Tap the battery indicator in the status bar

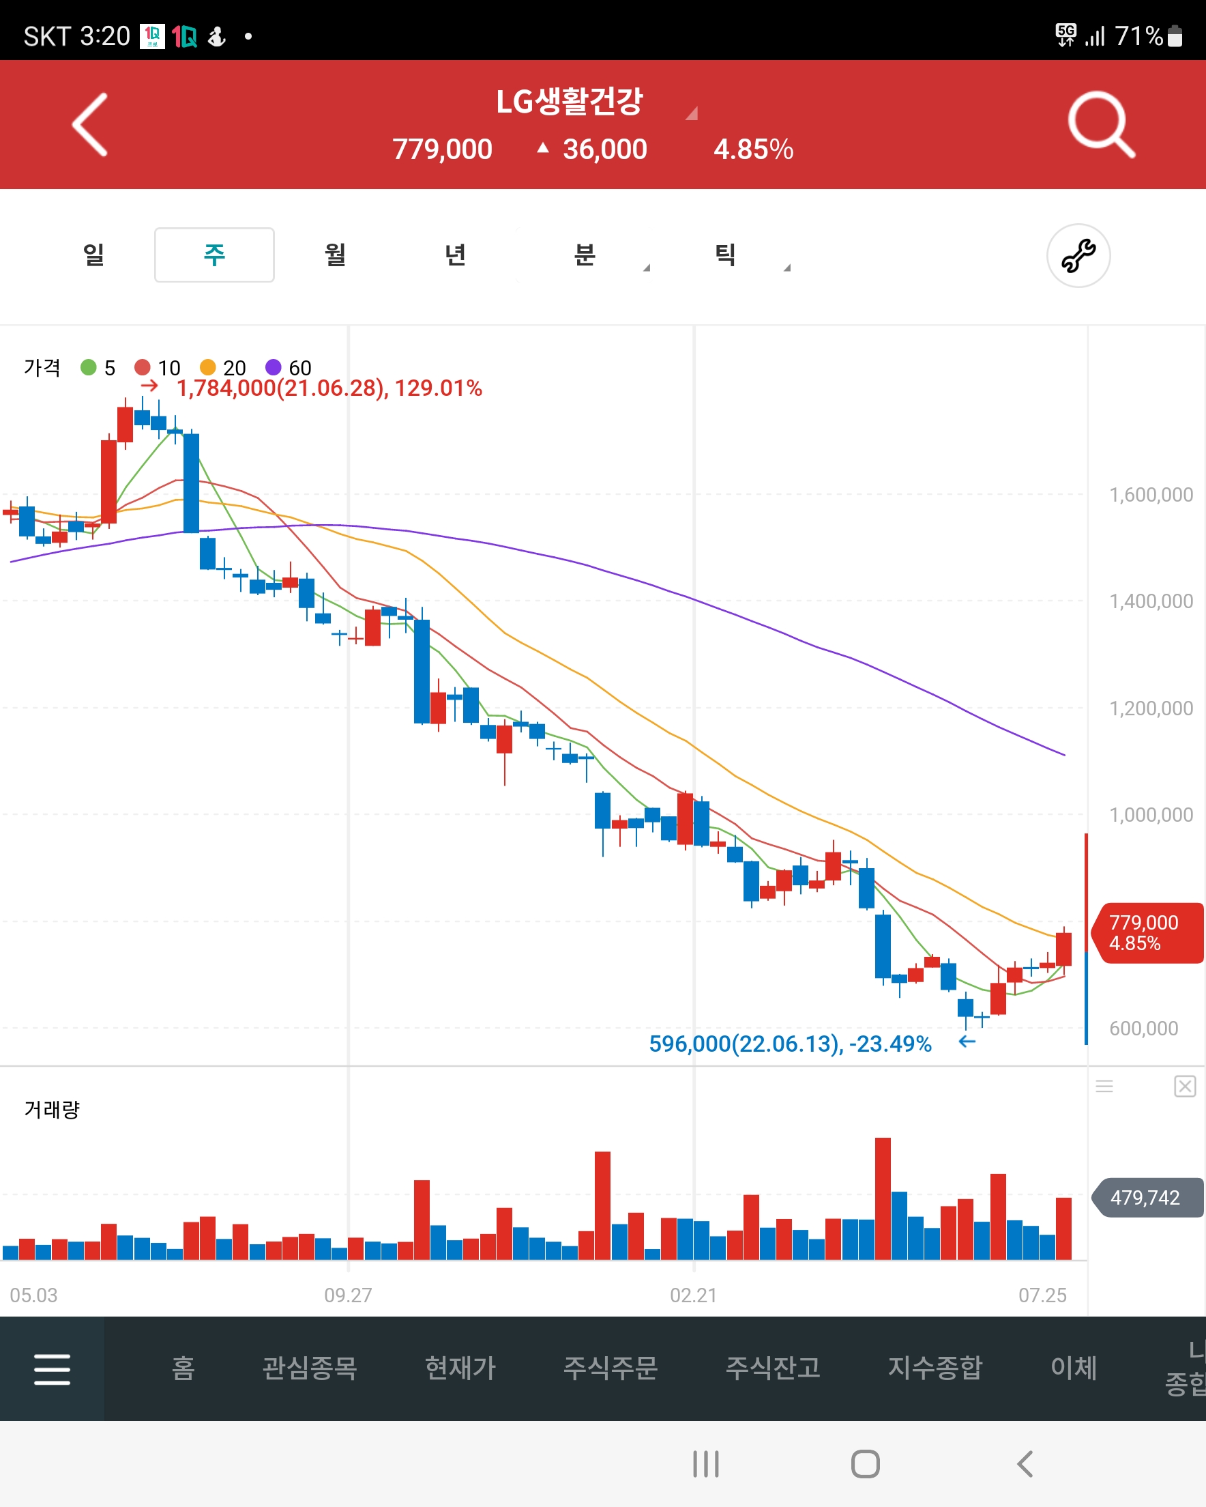coord(1175,36)
